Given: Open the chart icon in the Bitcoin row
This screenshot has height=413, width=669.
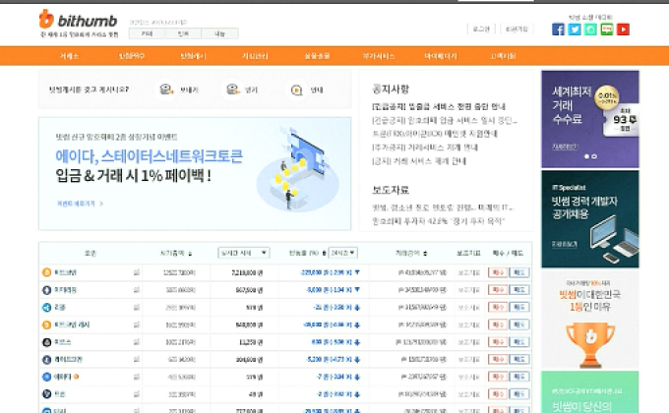Looking at the screenshot, I should coord(137,272).
